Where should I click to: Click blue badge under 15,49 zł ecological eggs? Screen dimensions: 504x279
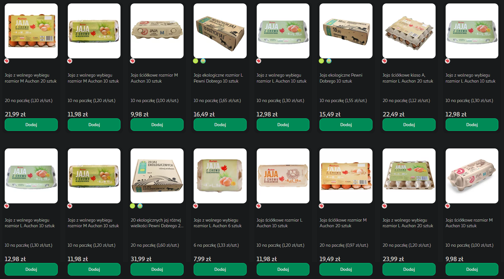click(329, 61)
